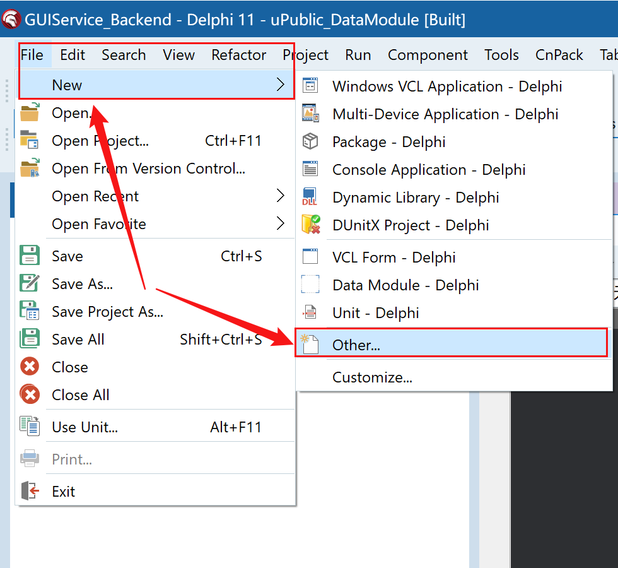Click the red Close All icon
The height and width of the screenshot is (568, 618).
[x=30, y=394]
